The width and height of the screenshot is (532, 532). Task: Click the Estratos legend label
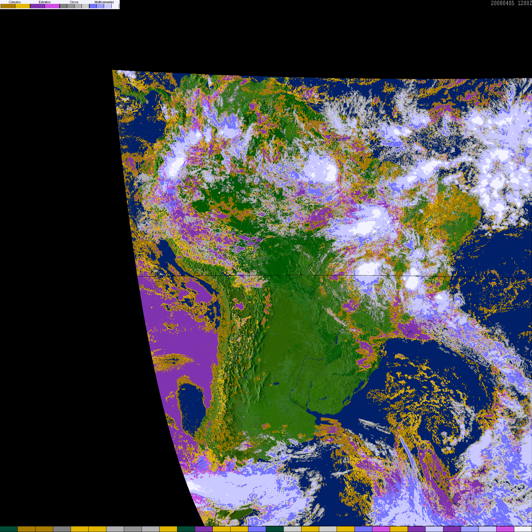[x=45, y=2]
